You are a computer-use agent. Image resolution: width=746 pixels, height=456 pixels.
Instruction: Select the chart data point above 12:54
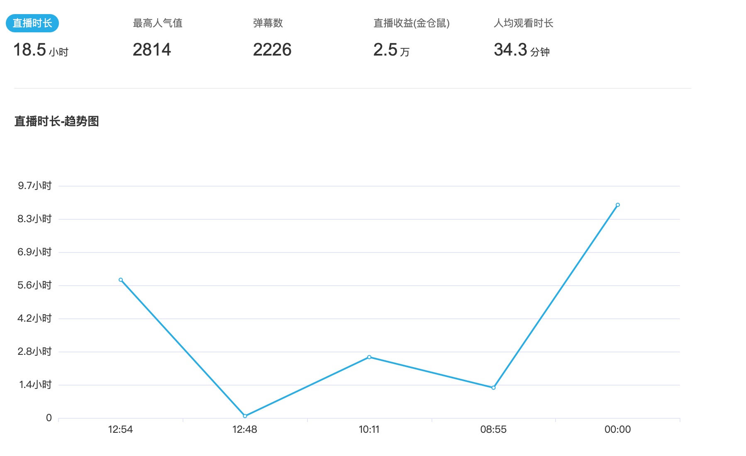pyautogui.click(x=121, y=280)
